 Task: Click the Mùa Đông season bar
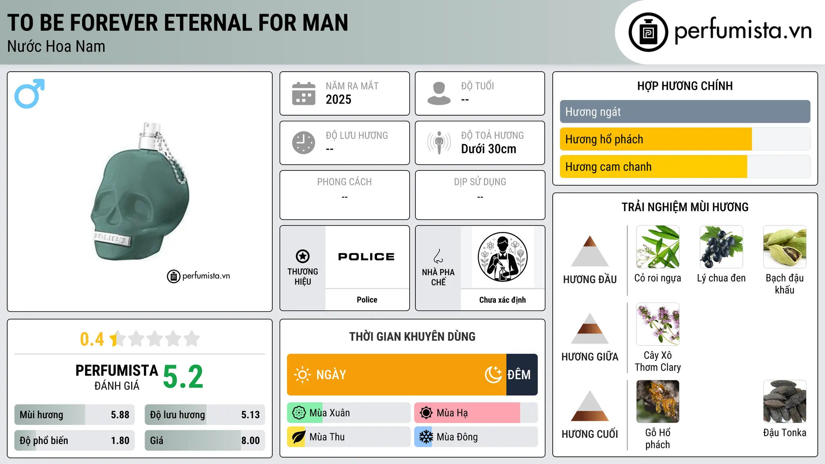(476, 437)
